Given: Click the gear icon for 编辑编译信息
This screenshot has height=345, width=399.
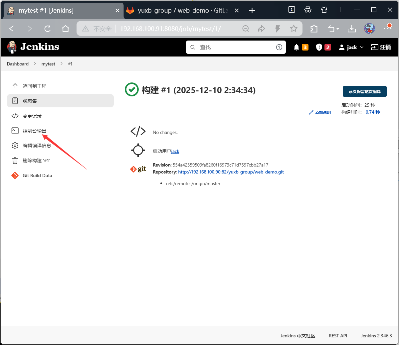Looking at the screenshot, I should pos(15,146).
